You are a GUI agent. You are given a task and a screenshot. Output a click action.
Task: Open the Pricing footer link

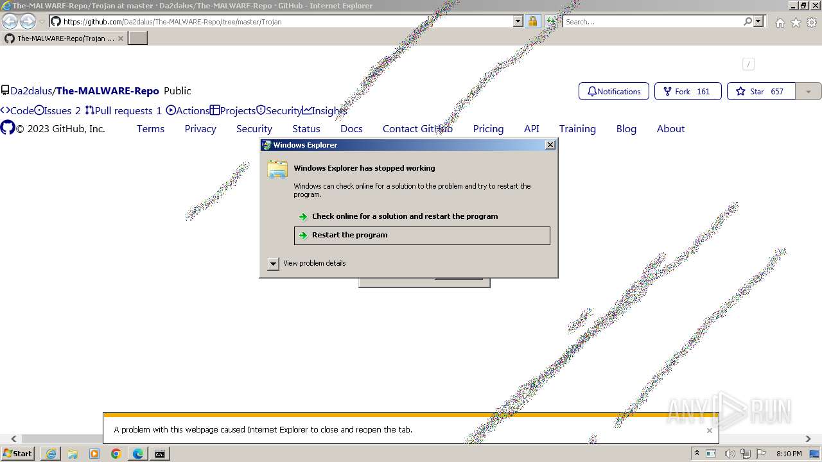(488, 128)
